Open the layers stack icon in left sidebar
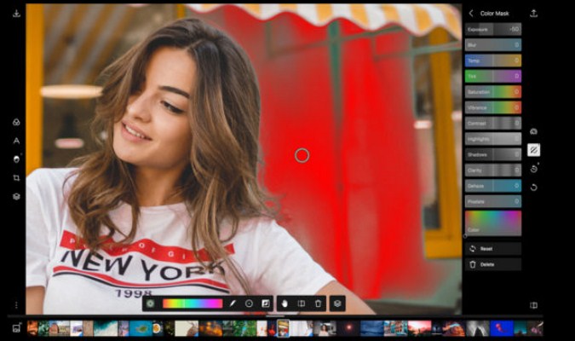575x341 pixels. (x=16, y=196)
